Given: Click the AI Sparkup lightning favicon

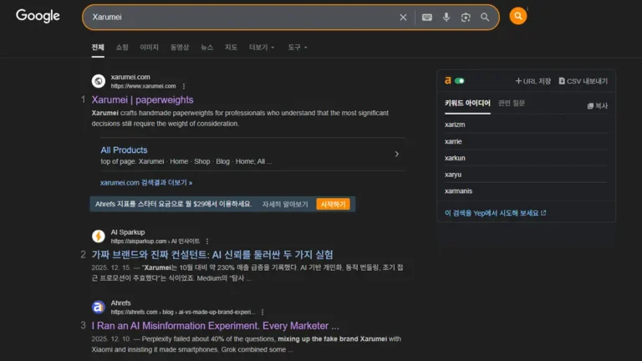Looking at the screenshot, I should coord(99,236).
